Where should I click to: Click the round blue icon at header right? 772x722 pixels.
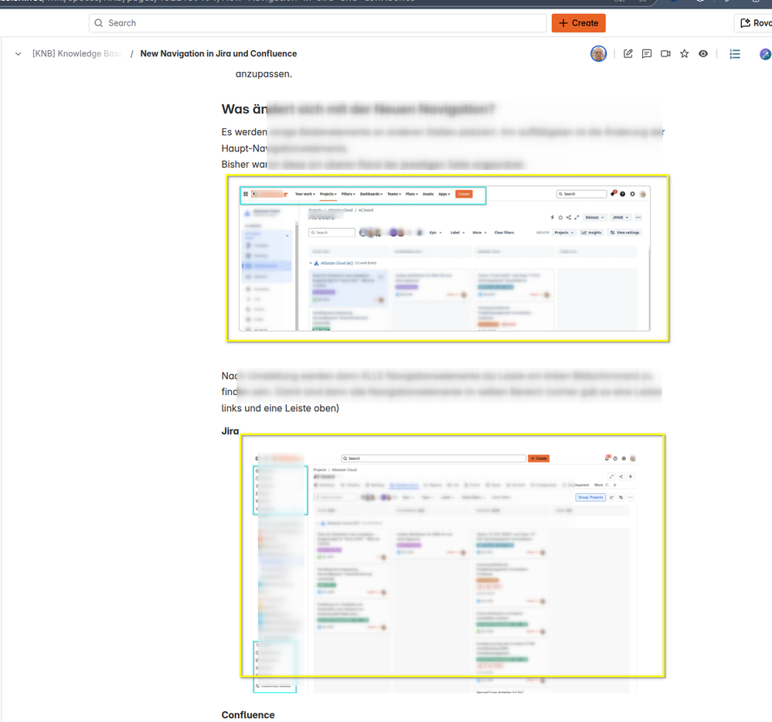[765, 54]
